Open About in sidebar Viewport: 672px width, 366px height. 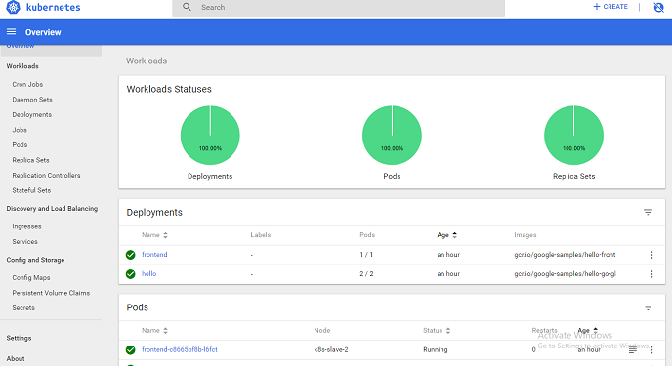coord(16,359)
